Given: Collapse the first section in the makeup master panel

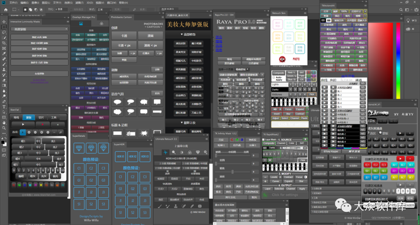Looking at the screenshot, I should (x=181, y=34).
